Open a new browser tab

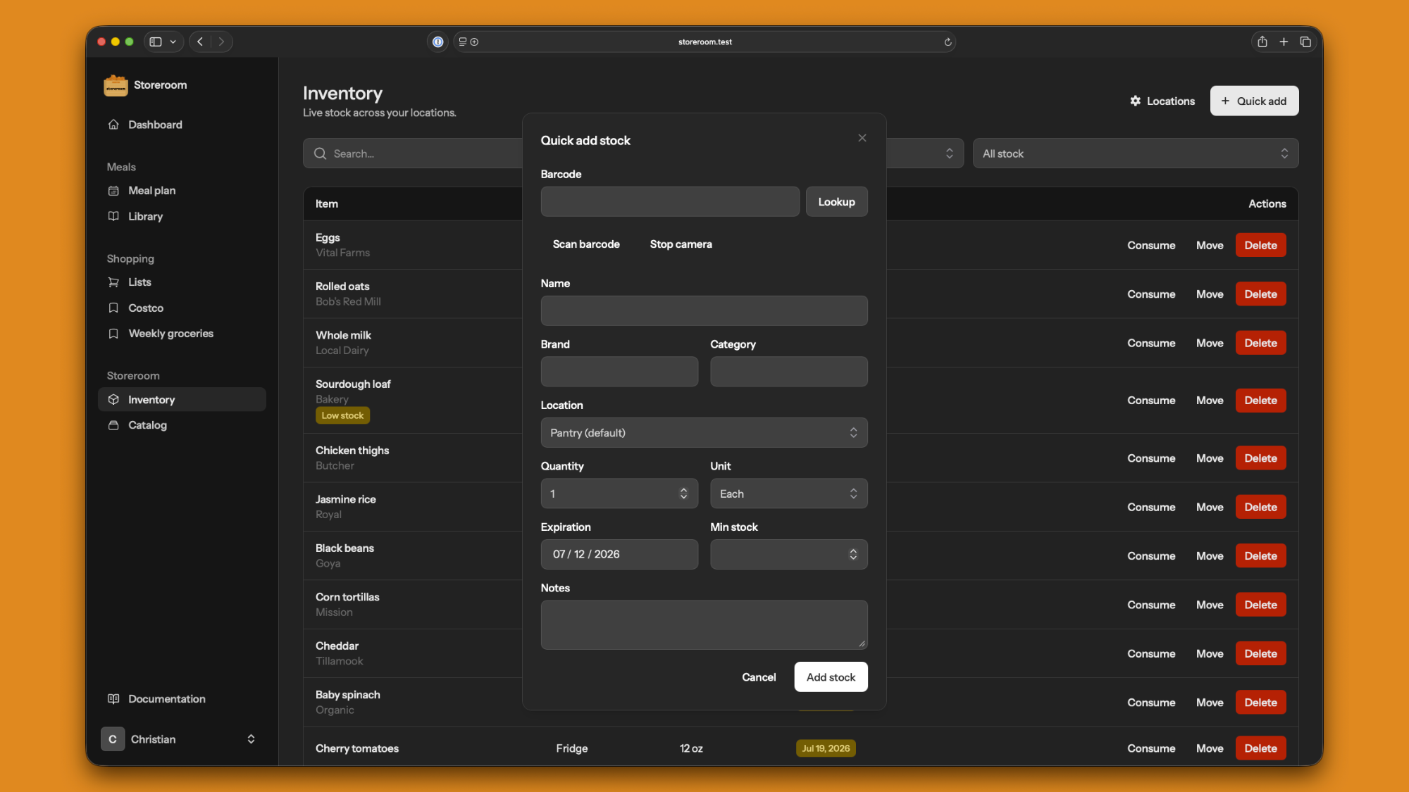coord(1284,42)
